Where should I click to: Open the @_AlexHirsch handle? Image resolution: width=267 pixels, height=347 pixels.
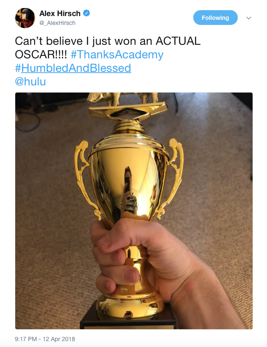58,23
